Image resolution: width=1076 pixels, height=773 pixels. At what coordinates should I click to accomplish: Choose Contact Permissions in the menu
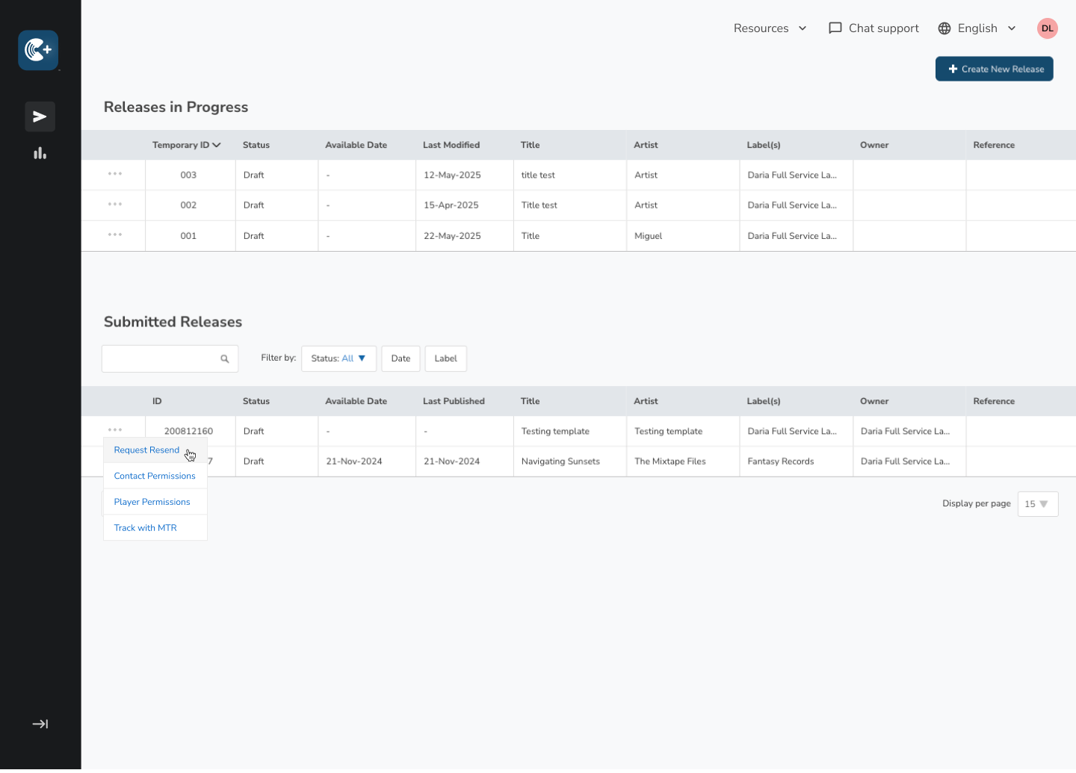tap(155, 476)
